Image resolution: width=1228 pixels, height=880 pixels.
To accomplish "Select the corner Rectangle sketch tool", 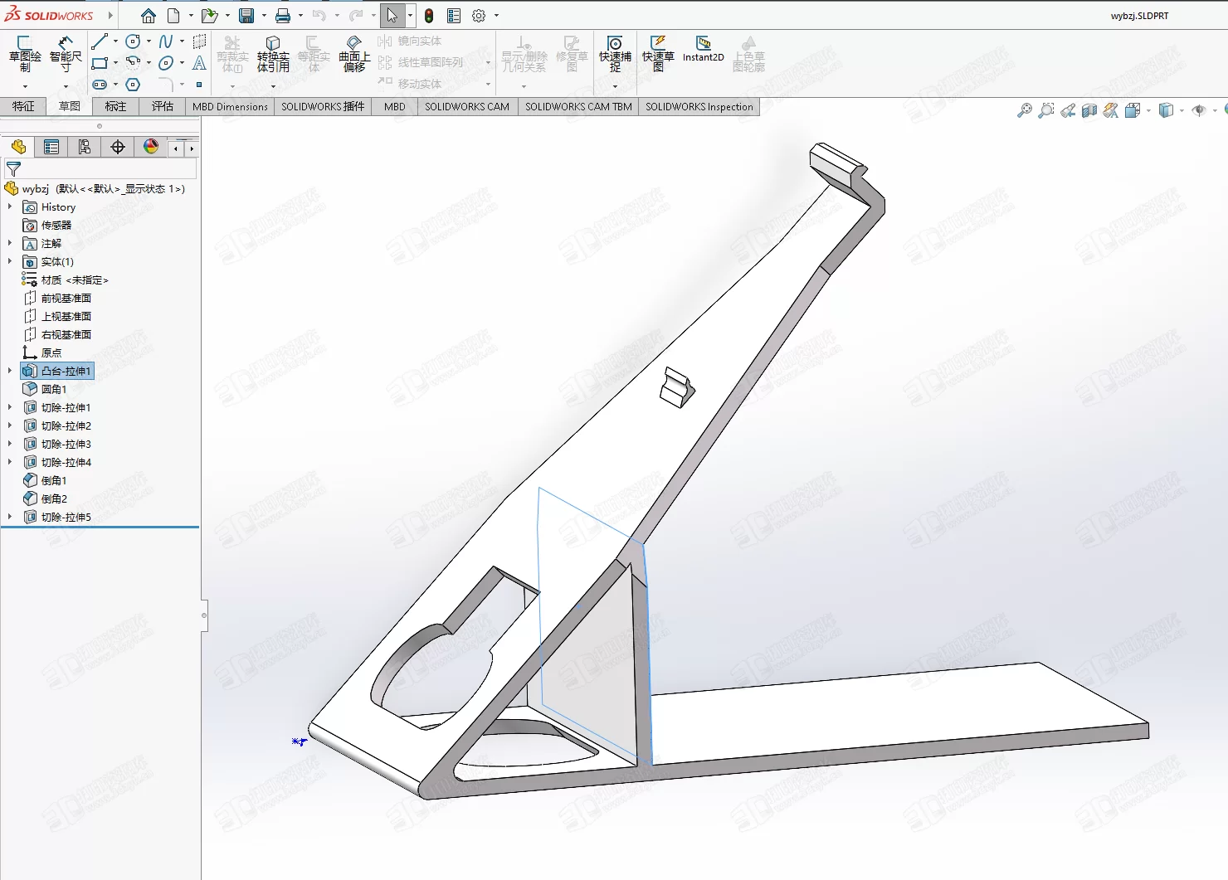I will point(100,62).
